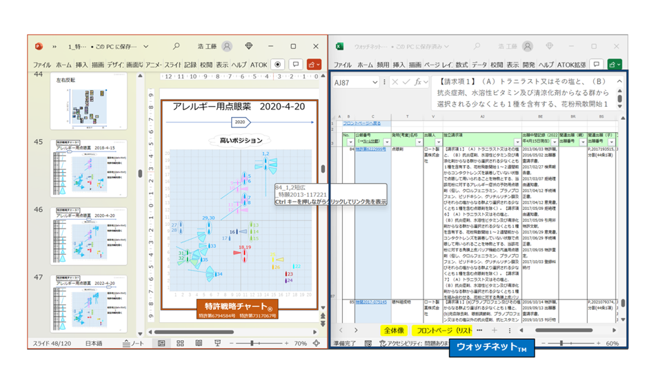Open Excel 数式 tab
Image resolution: width=658 pixels, height=380 pixels.
[x=461, y=65]
